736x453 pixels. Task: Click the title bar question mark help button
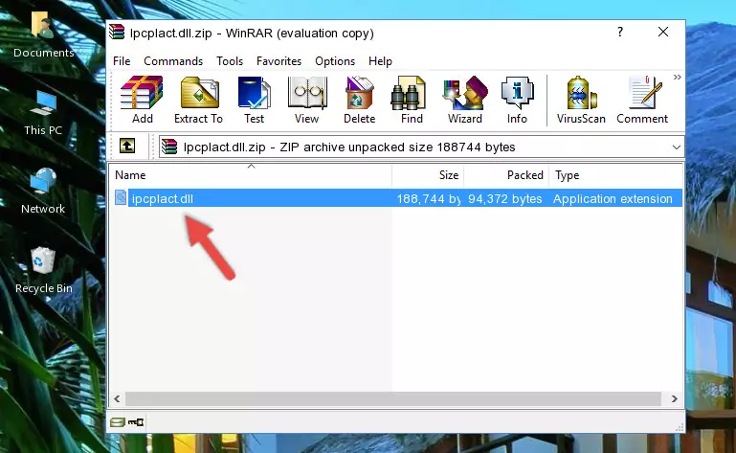(x=620, y=32)
